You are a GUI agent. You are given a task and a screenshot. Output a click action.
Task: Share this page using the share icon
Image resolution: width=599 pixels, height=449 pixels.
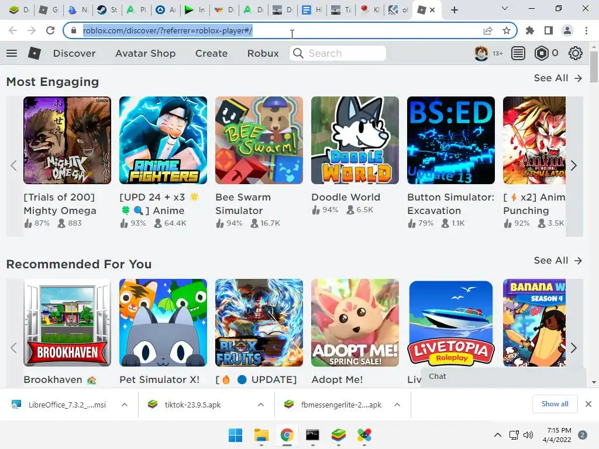point(488,30)
